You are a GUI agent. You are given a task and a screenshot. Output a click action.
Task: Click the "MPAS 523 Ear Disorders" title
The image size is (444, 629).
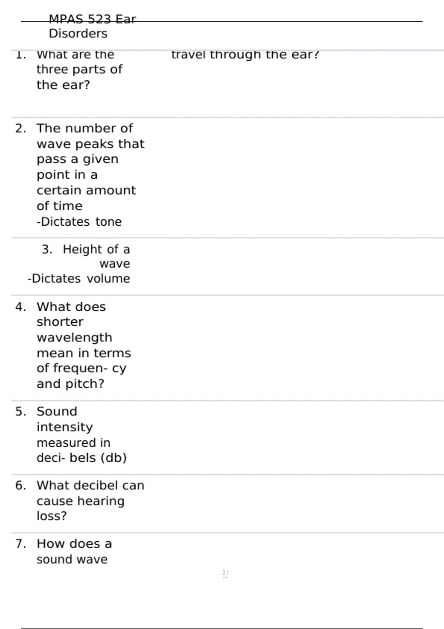coord(92,26)
